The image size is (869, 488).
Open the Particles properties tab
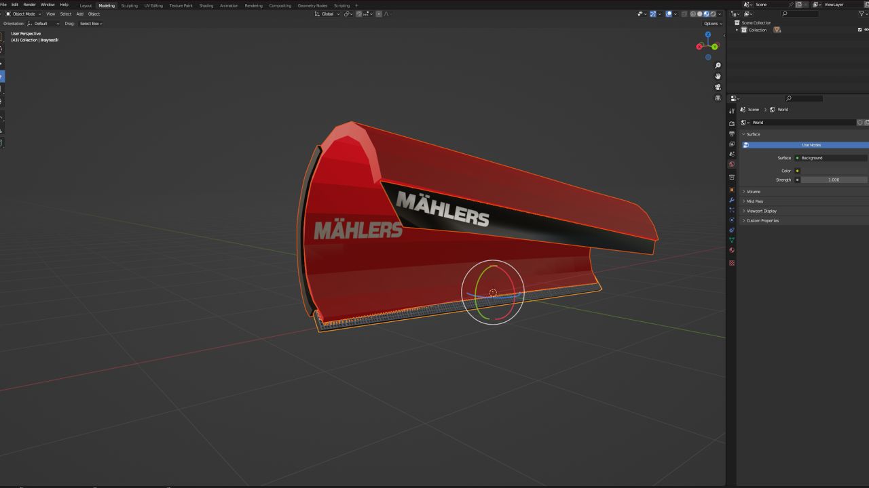point(732,210)
